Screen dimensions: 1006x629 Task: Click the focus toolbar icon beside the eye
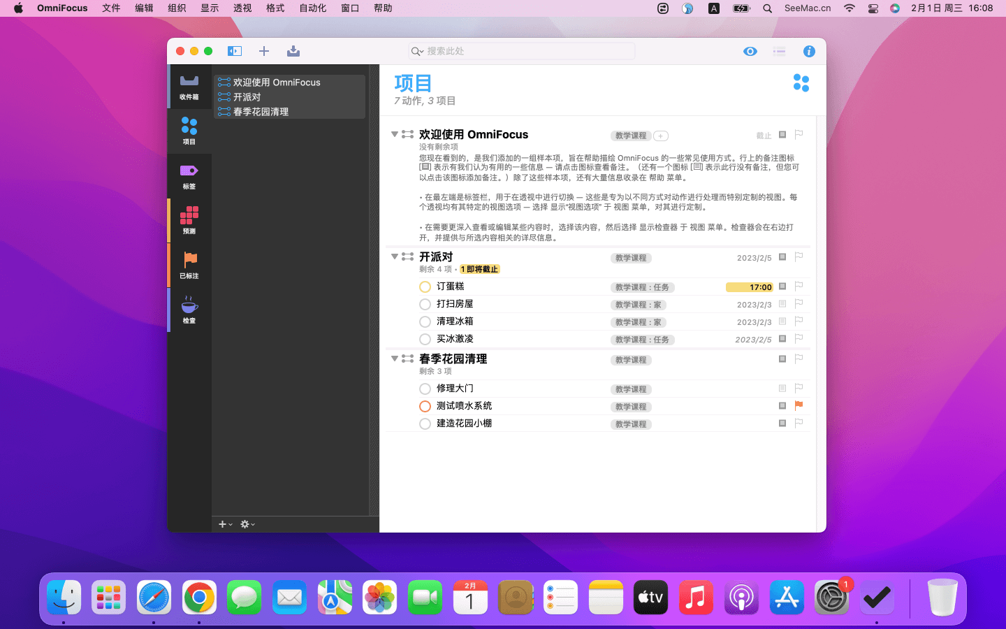[x=780, y=51]
